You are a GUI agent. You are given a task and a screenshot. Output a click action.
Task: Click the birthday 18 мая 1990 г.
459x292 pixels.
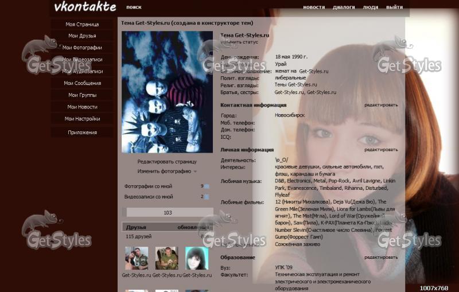[x=291, y=57]
